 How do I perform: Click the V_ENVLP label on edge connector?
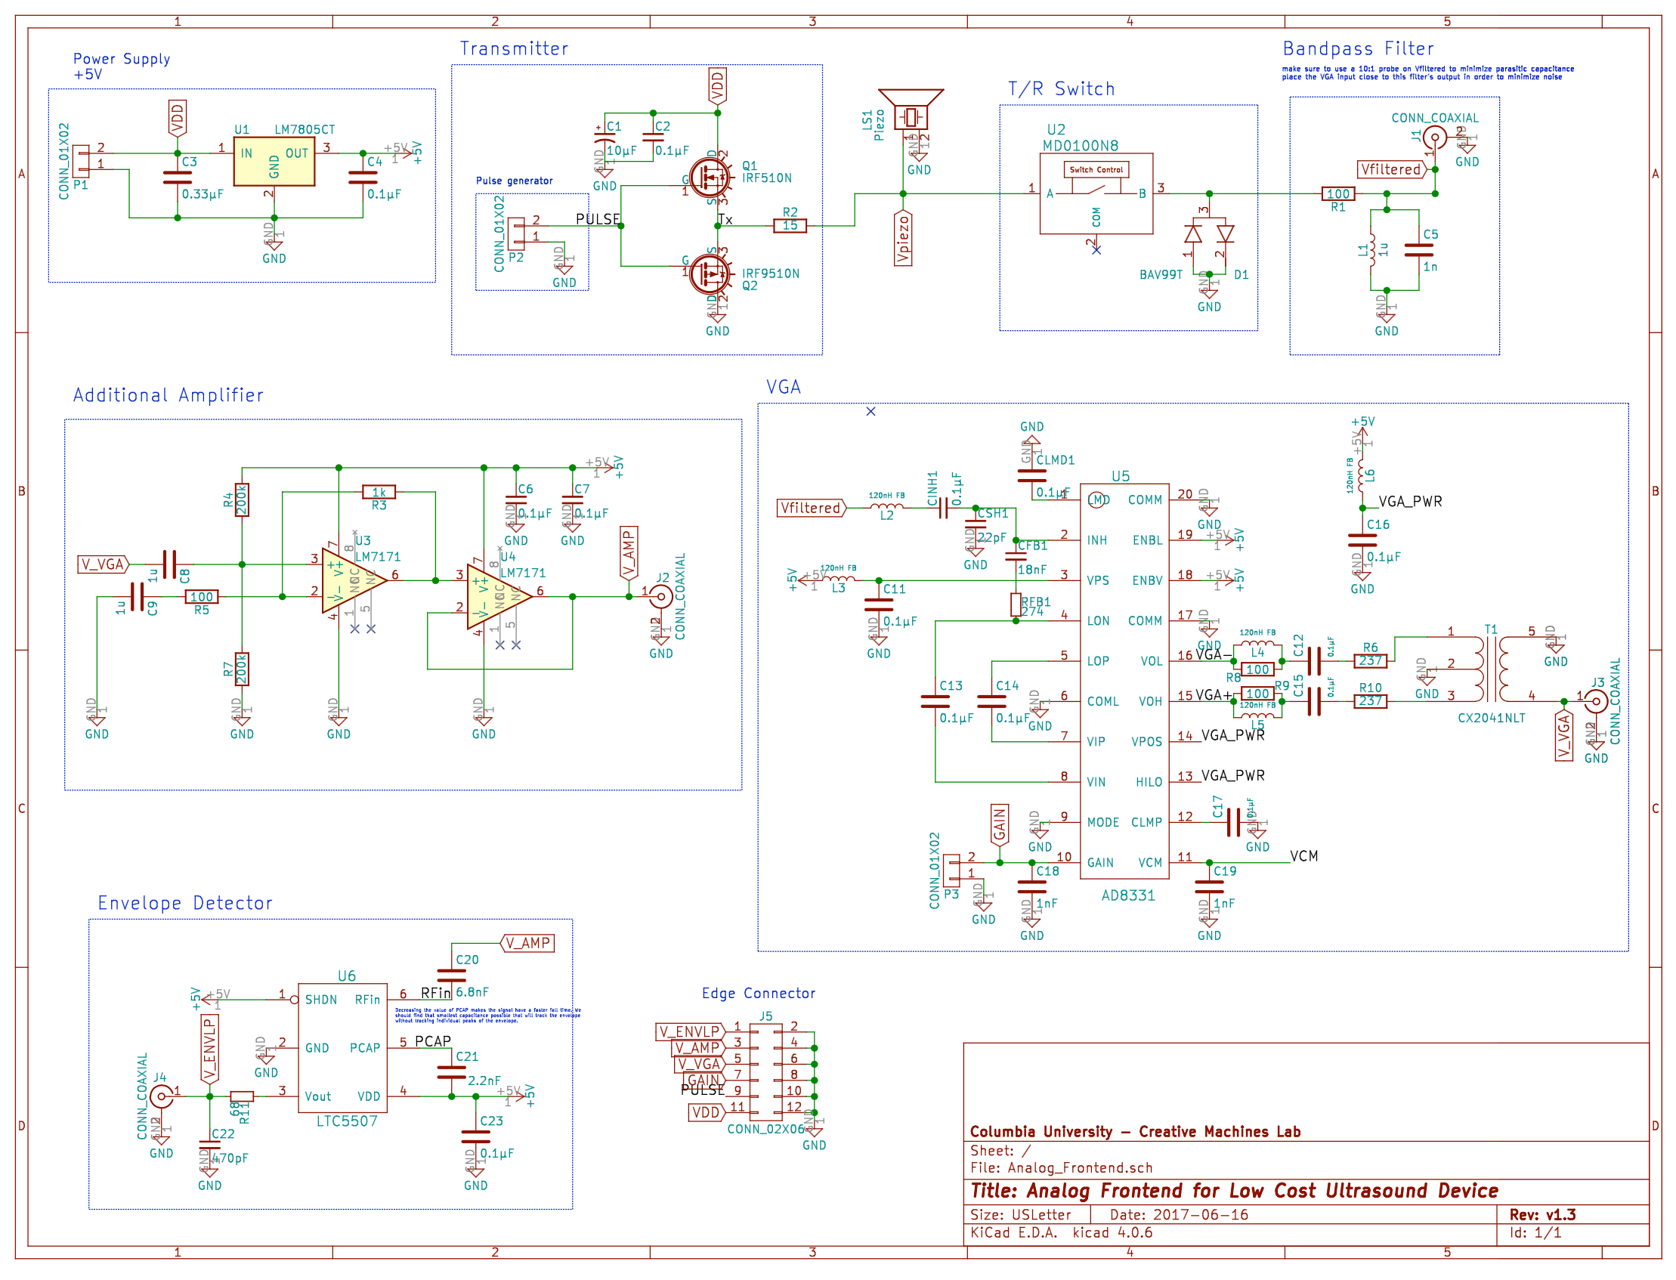pos(691,1031)
